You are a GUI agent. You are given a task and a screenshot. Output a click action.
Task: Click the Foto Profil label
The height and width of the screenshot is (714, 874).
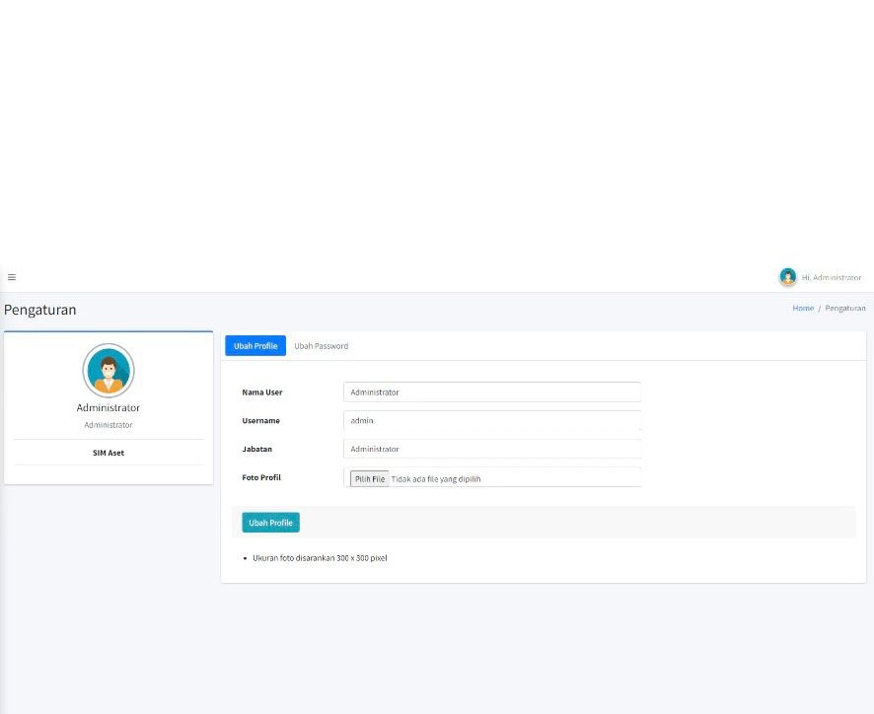[261, 477]
